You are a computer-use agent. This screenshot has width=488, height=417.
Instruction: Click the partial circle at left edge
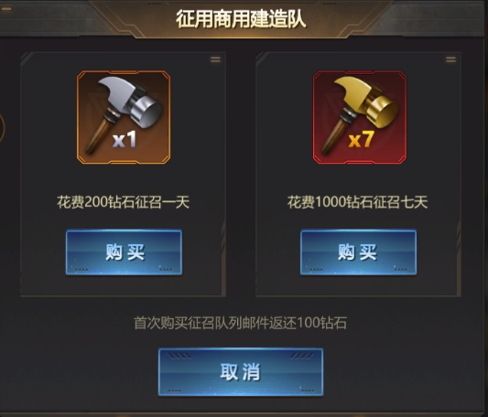coord(2,128)
